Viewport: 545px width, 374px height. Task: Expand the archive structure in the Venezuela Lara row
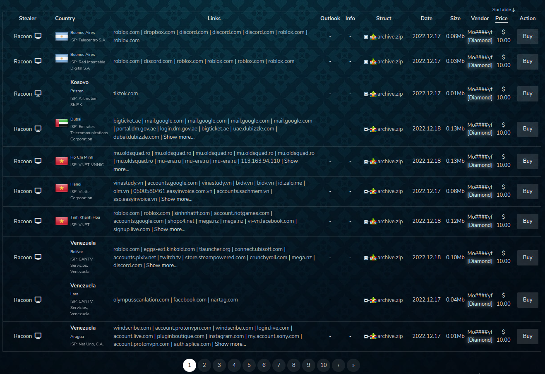click(x=366, y=300)
